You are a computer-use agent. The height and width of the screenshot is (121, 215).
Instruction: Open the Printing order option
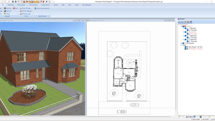tap(25, 14)
